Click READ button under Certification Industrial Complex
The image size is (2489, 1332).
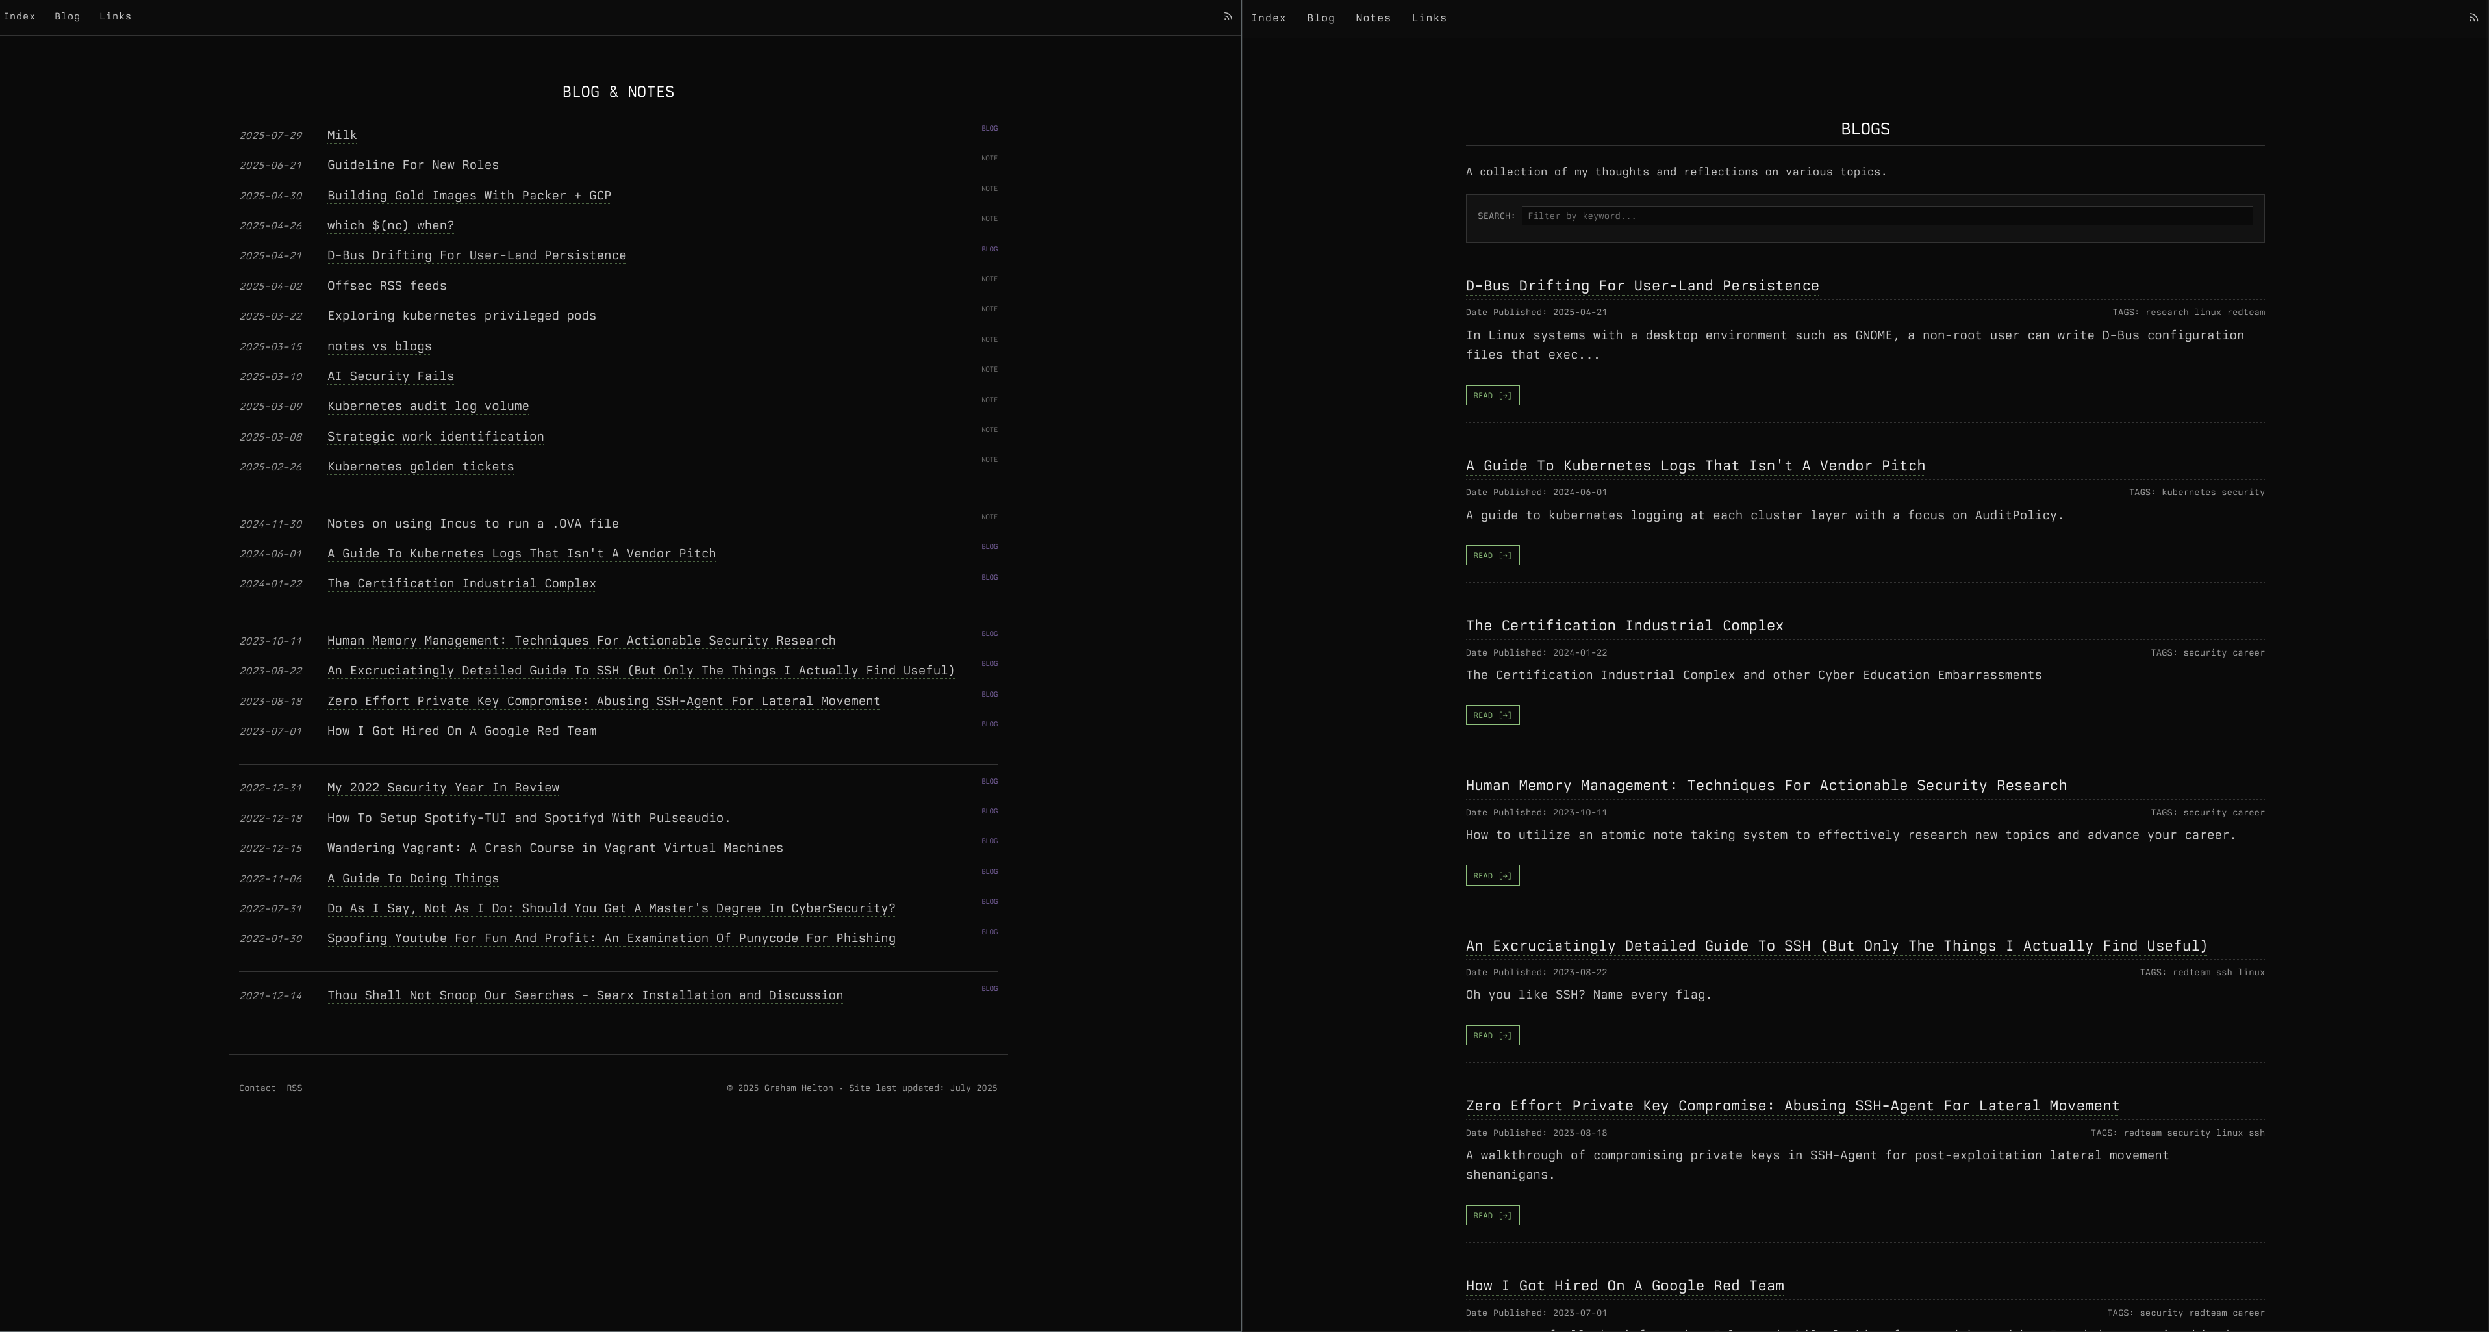click(x=1492, y=715)
